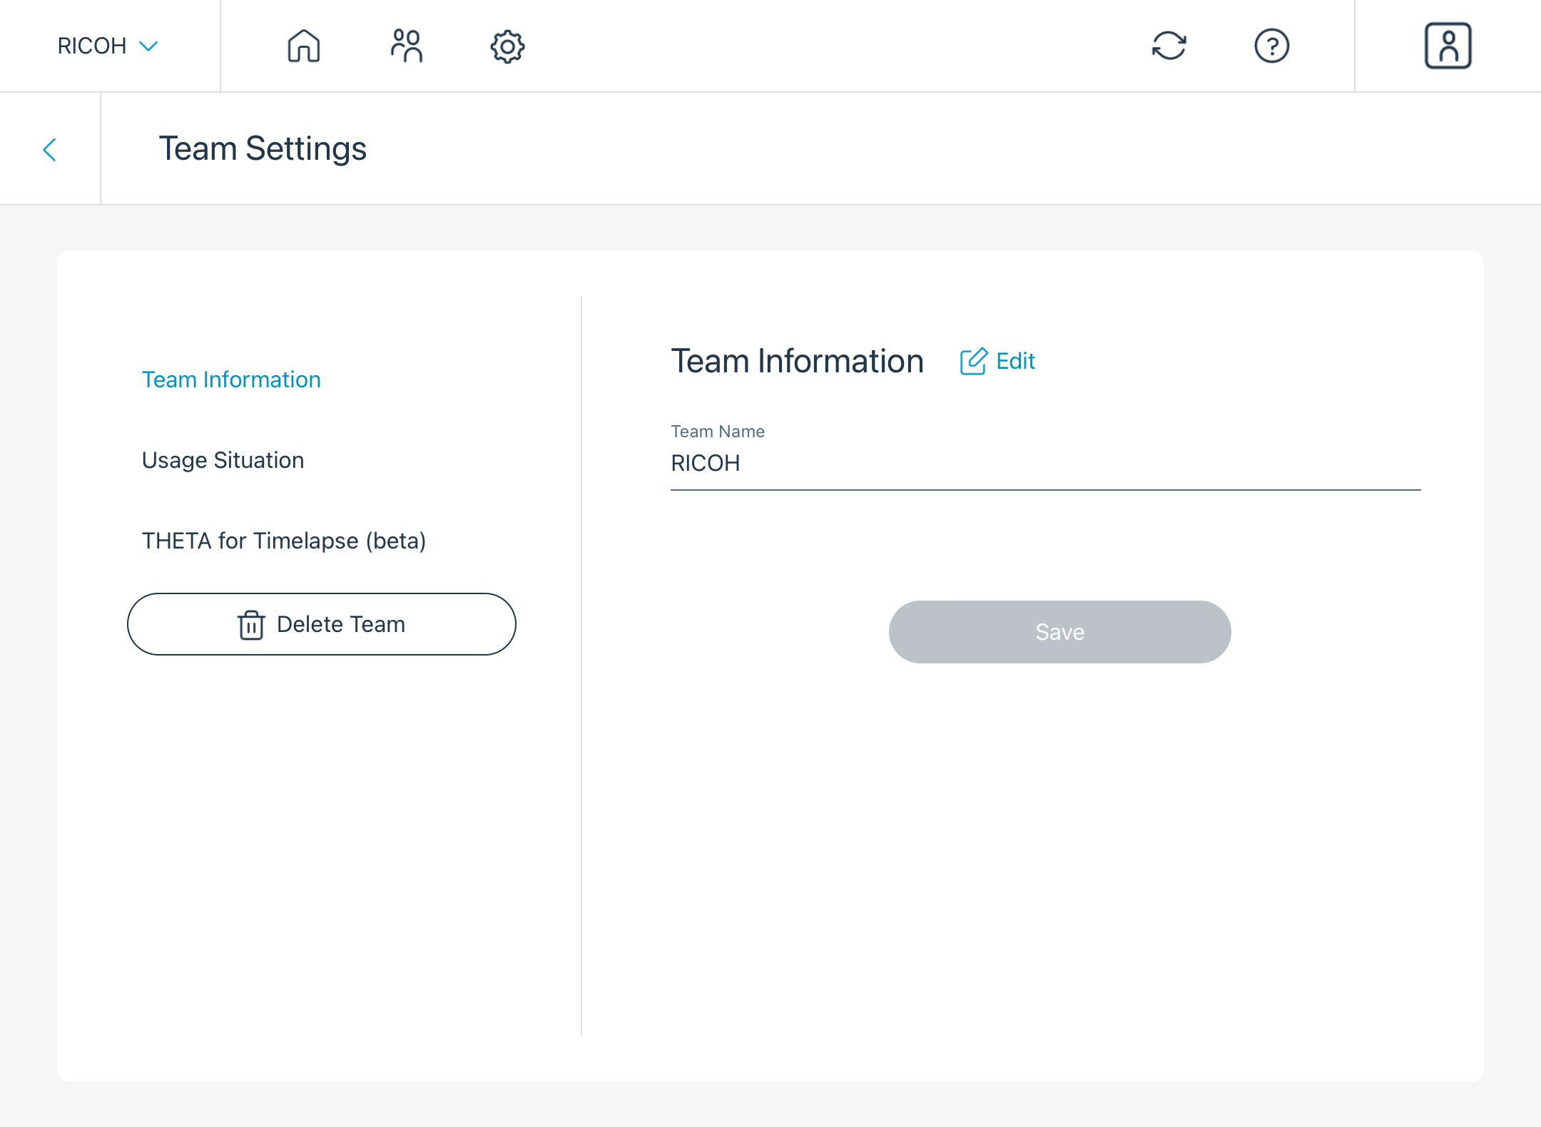Click the trash can icon

251,625
